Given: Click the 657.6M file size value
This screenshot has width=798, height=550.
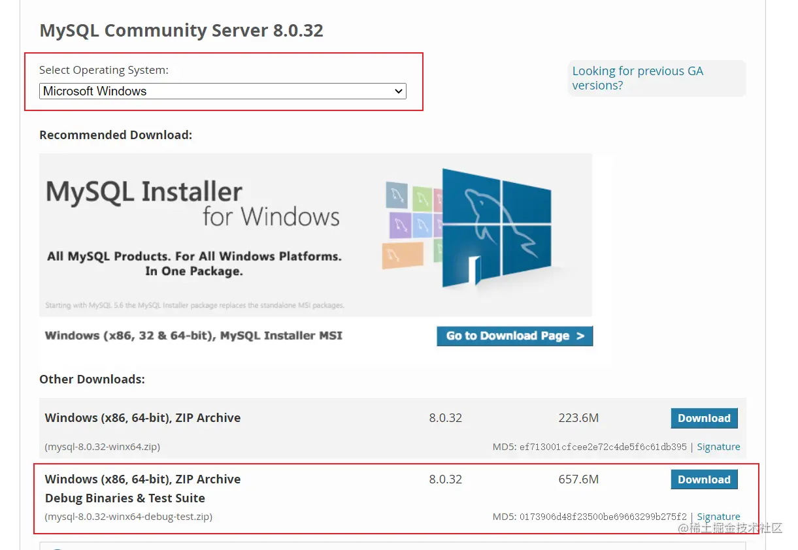Looking at the screenshot, I should coord(578,479).
